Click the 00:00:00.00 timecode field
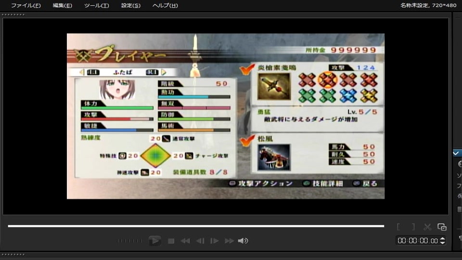This screenshot has width=462, height=260. (418, 241)
